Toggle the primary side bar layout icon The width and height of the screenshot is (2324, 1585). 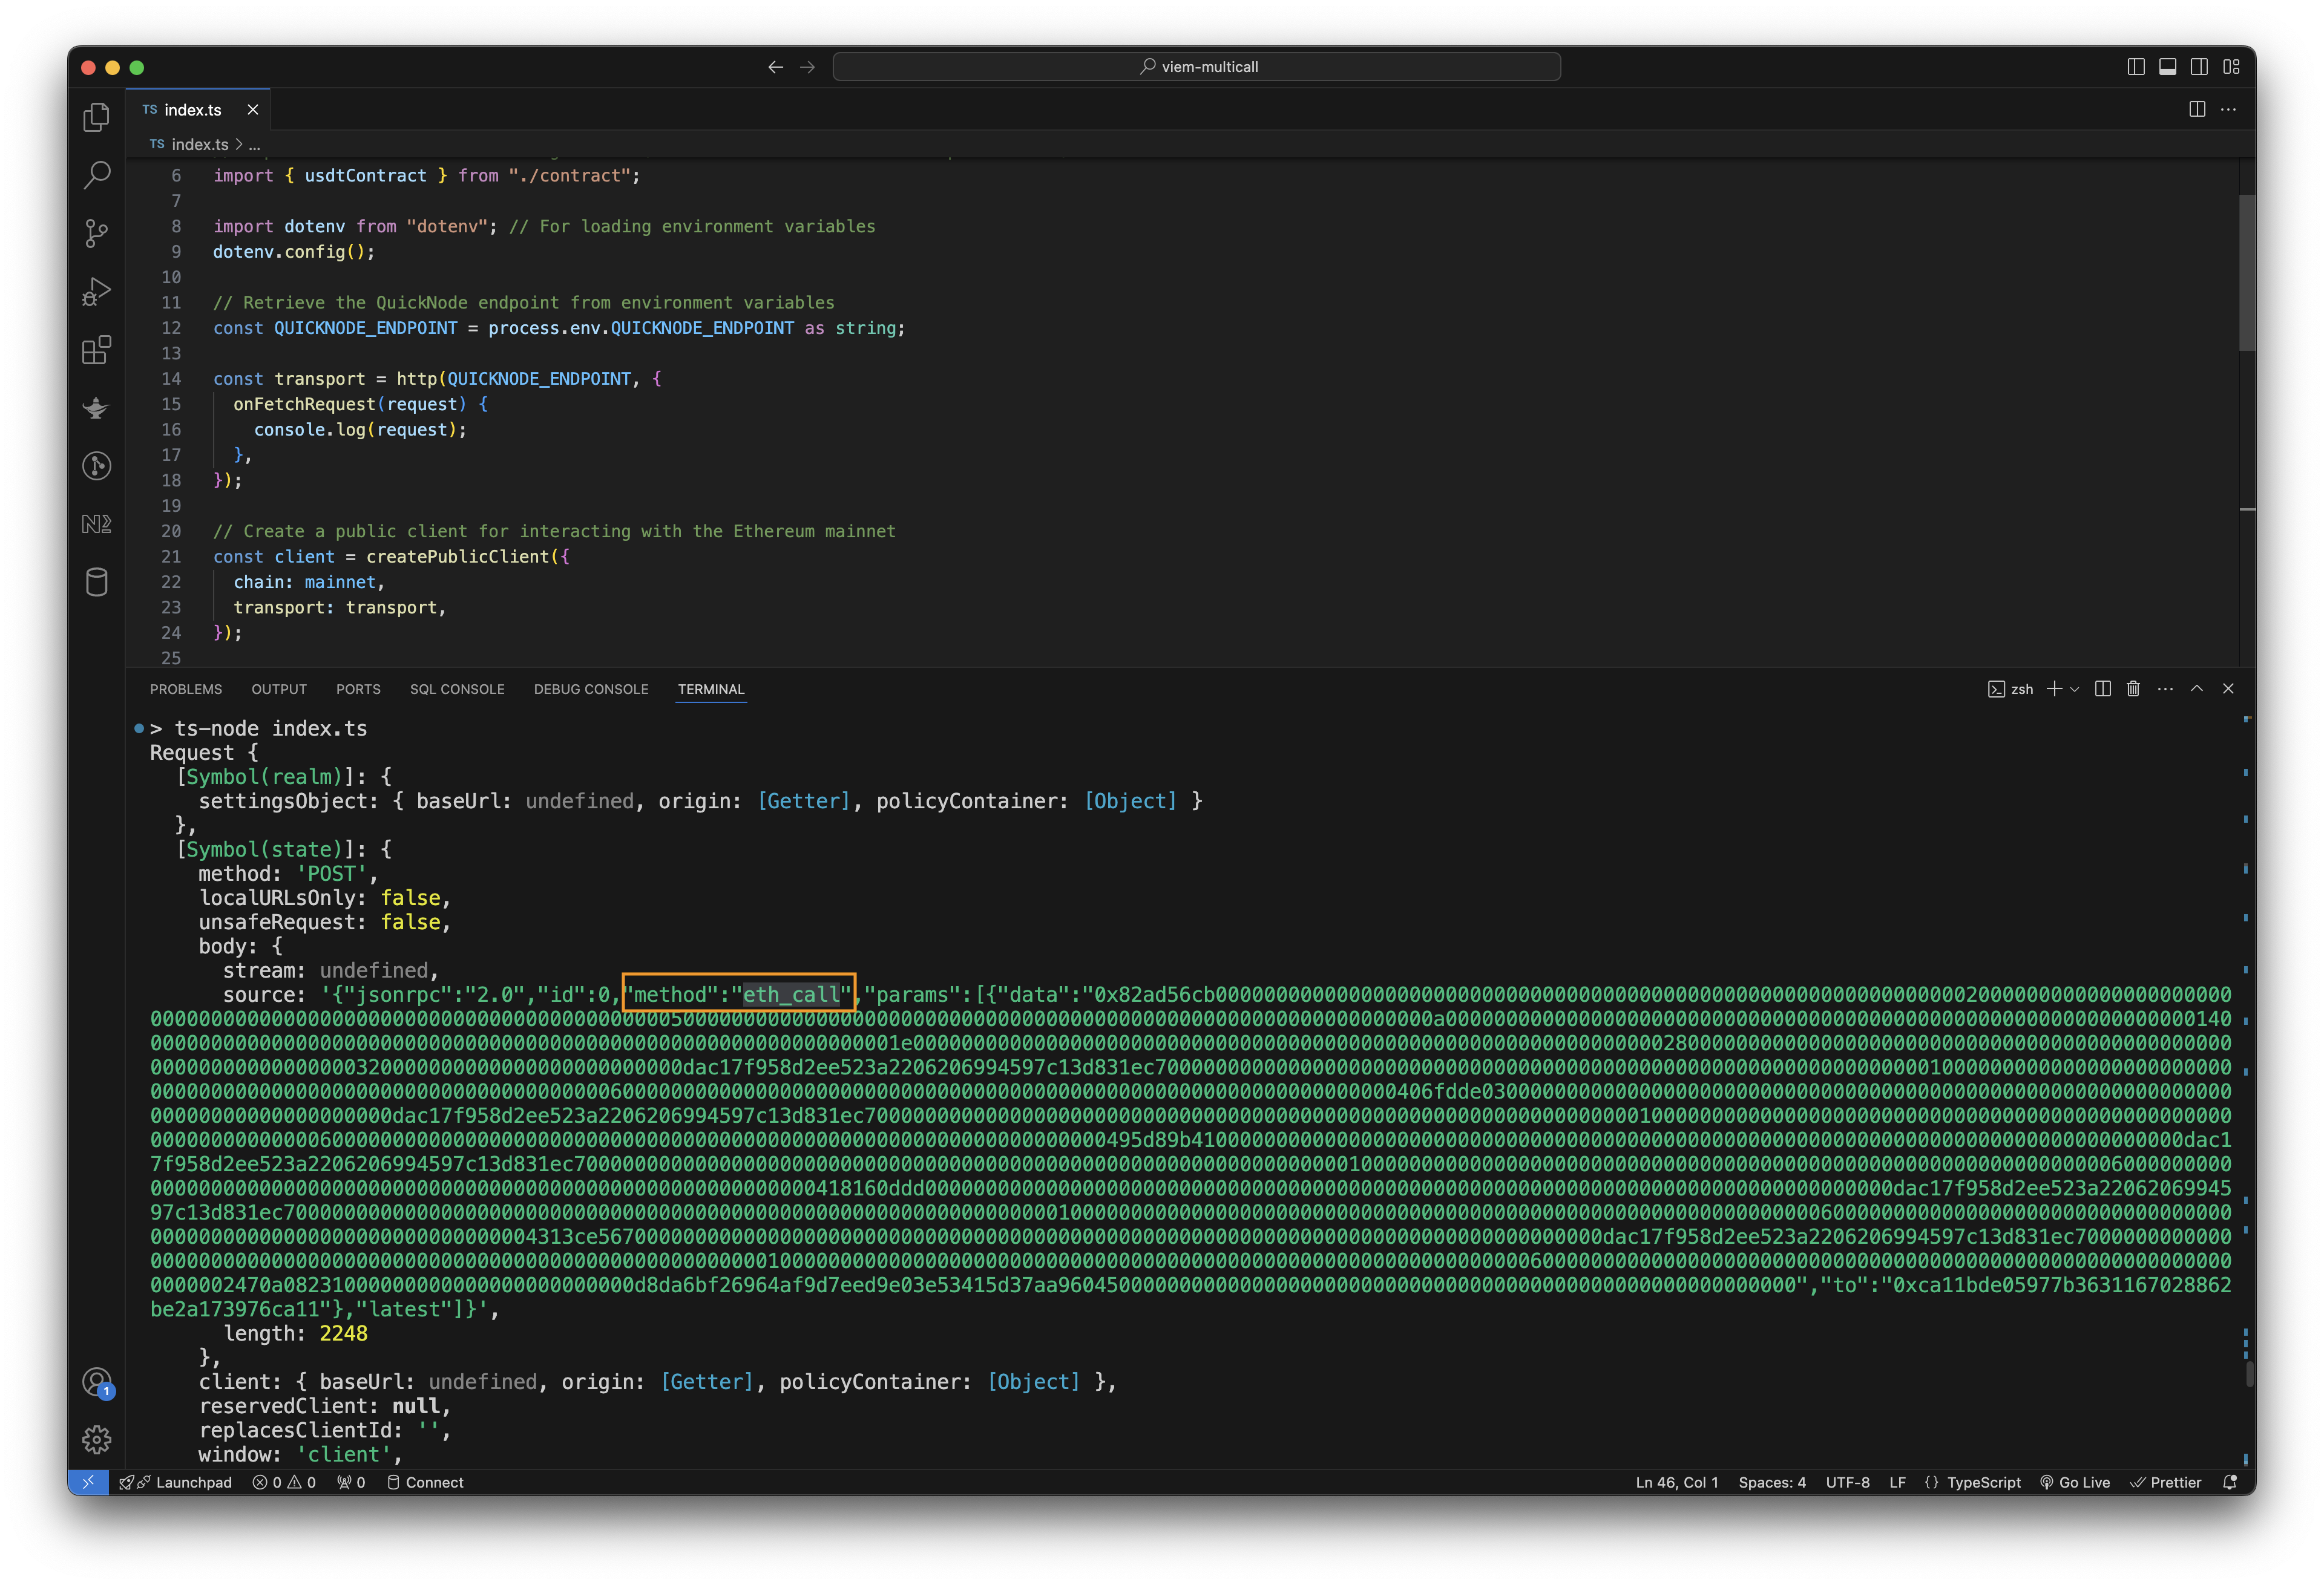pos(2135,67)
